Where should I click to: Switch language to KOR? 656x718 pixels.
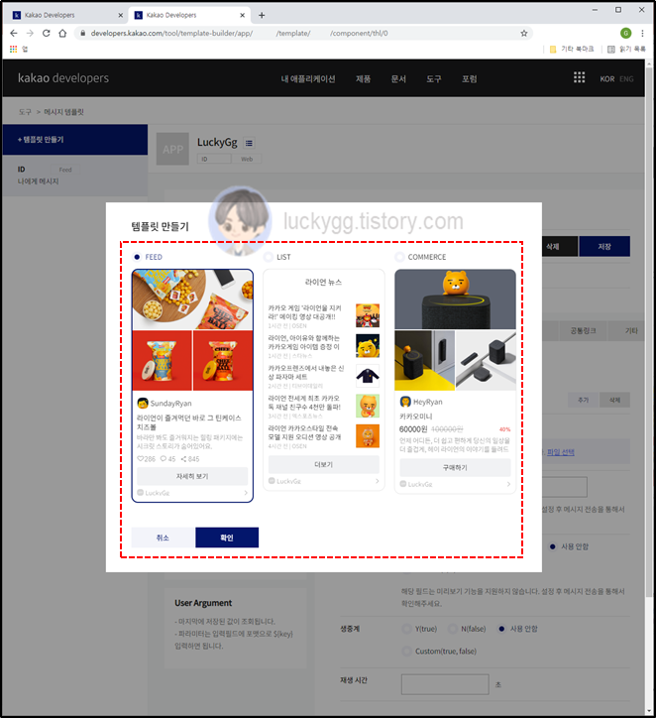pyautogui.click(x=607, y=78)
